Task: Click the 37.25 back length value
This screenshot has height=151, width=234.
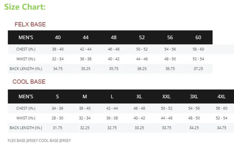Action: pos(198,69)
